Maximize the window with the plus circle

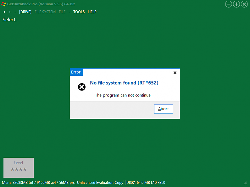coord(236,4)
